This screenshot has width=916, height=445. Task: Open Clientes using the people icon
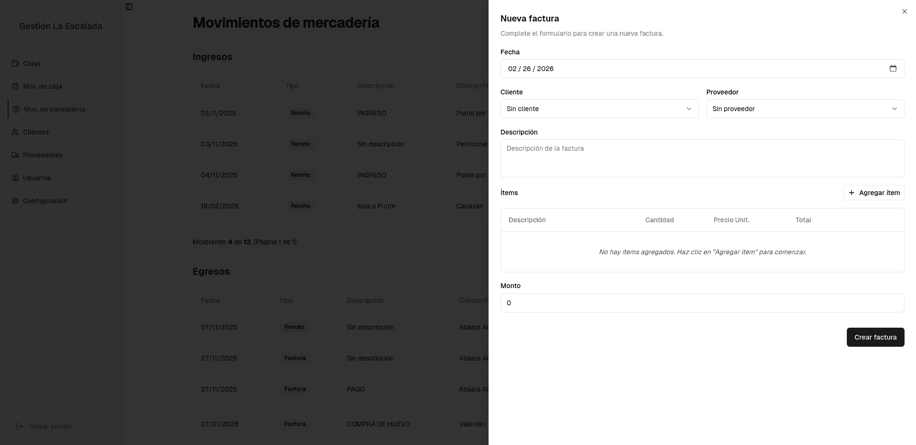coord(15,132)
